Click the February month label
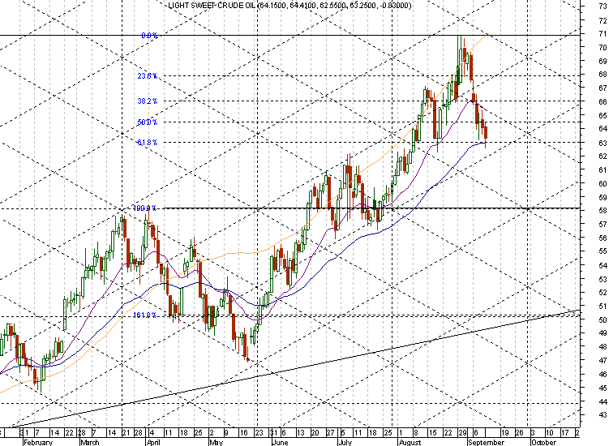The height and width of the screenshot is (446, 609). [38, 443]
